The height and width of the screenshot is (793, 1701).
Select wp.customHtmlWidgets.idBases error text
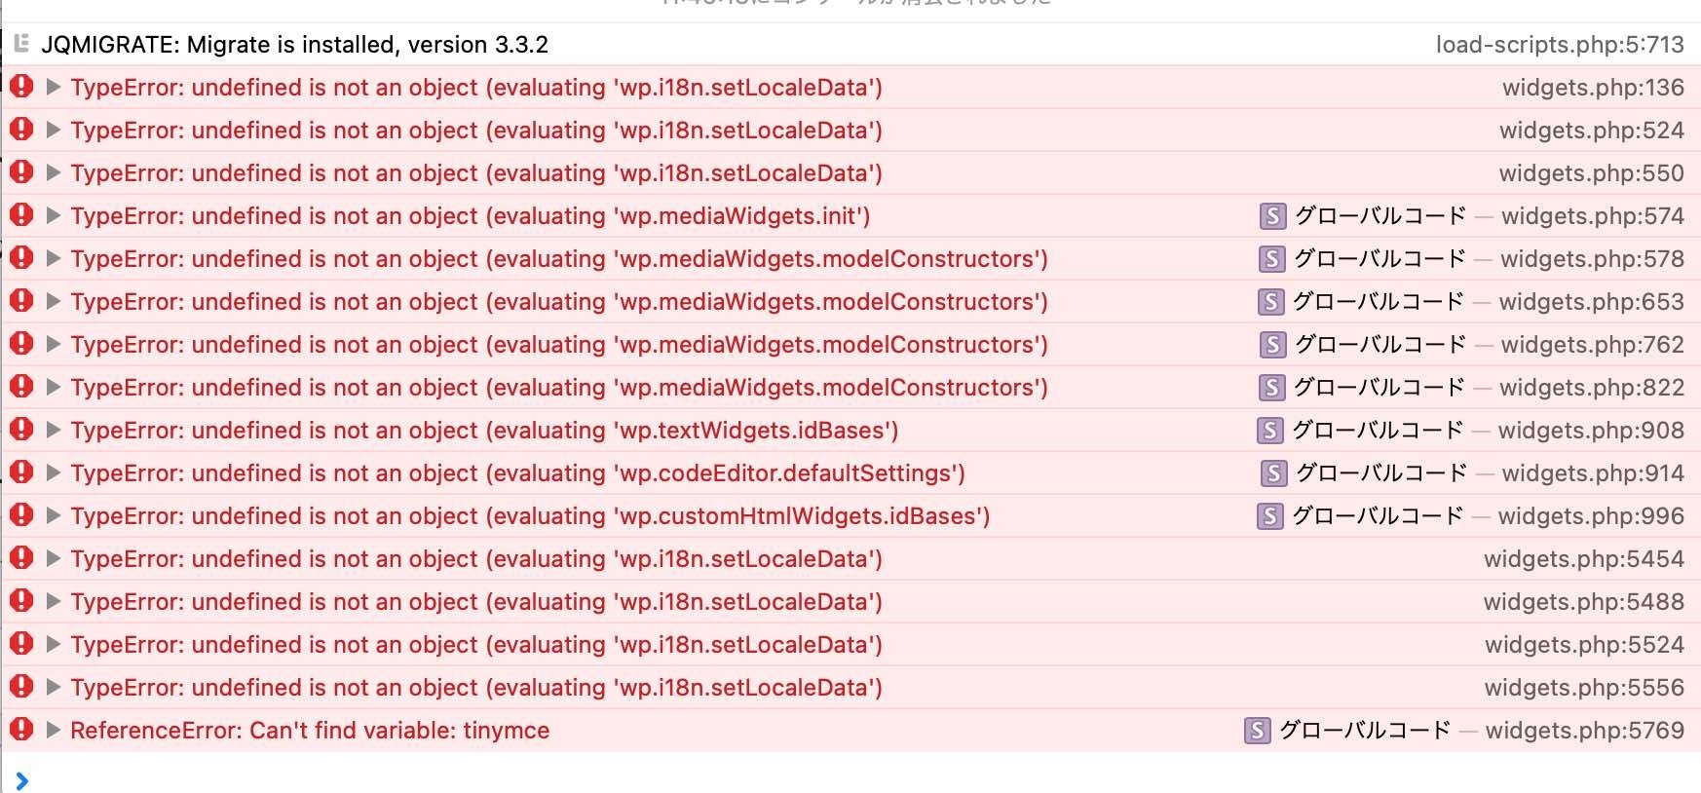[x=530, y=516]
